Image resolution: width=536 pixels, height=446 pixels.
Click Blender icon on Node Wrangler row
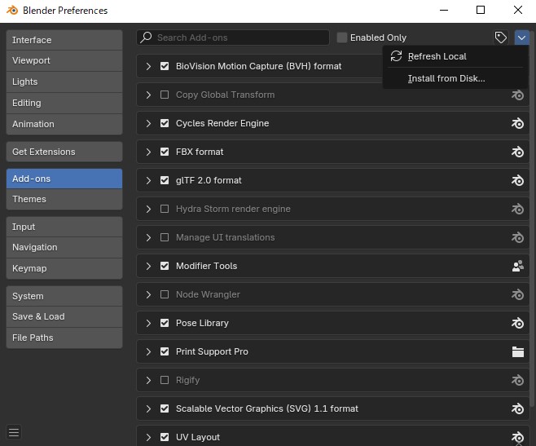[517, 294]
